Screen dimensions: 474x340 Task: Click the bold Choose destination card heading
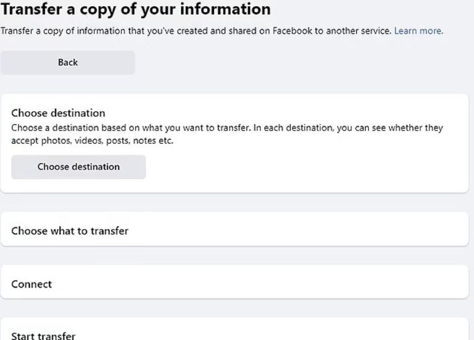tap(58, 113)
